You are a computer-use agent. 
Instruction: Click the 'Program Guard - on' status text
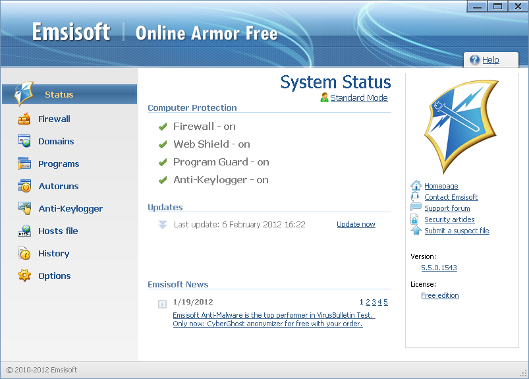(x=221, y=162)
